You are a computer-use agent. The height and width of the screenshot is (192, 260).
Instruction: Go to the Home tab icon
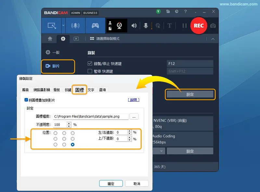coord(50,39)
